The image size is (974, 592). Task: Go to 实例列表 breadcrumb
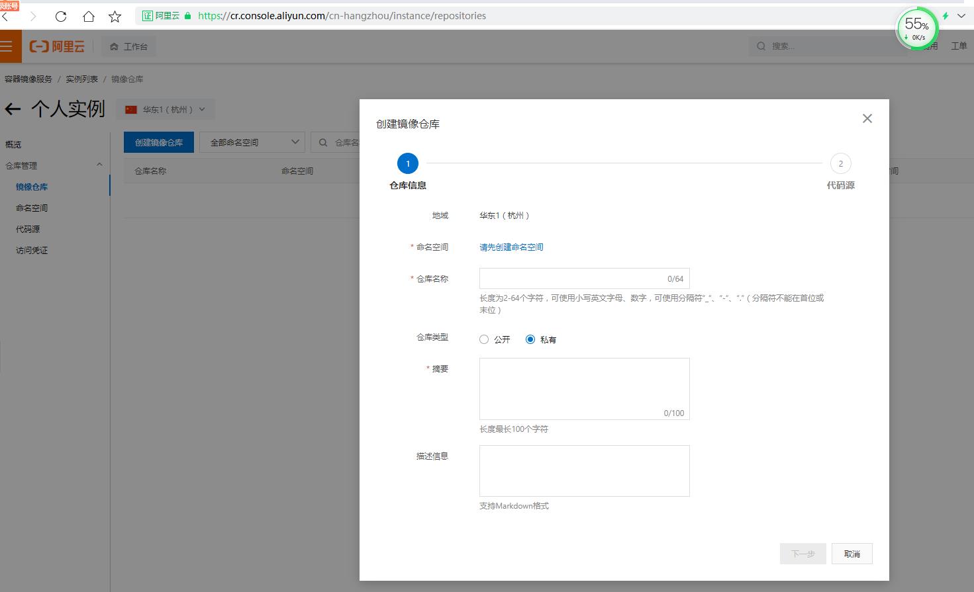(x=81, y=79)
